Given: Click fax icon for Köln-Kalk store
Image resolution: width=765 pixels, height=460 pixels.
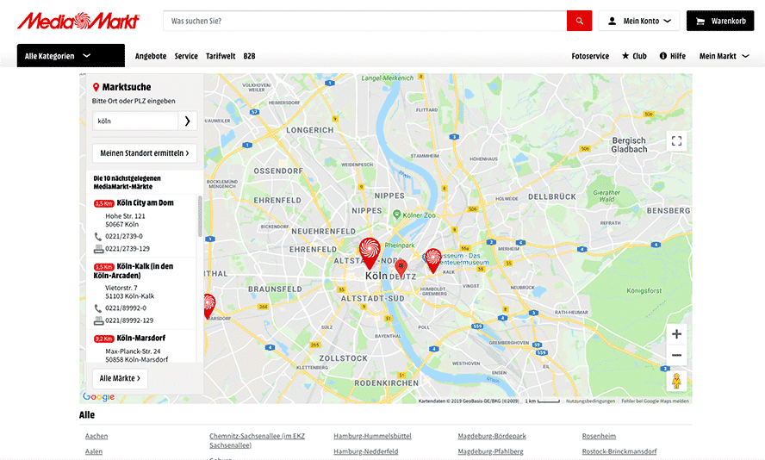Looking at the screenshot, I should [98, 321].
